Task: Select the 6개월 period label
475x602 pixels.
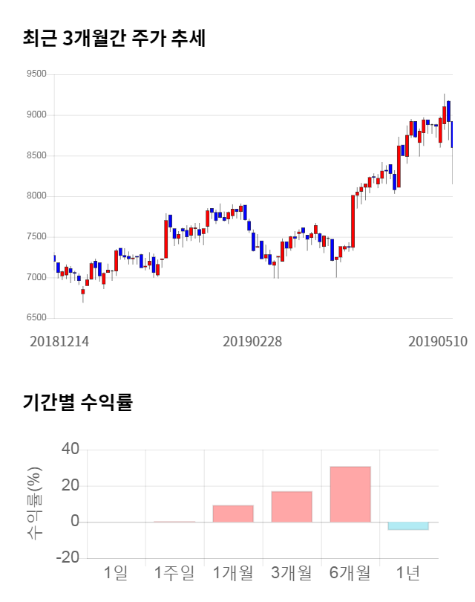Action: (x=350, y=573)
